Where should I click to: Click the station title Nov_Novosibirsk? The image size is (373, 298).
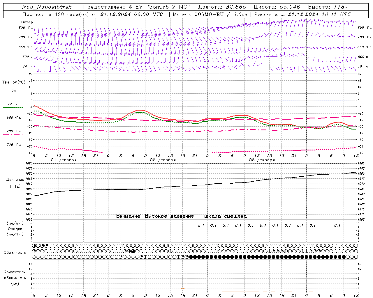[47, 7]
